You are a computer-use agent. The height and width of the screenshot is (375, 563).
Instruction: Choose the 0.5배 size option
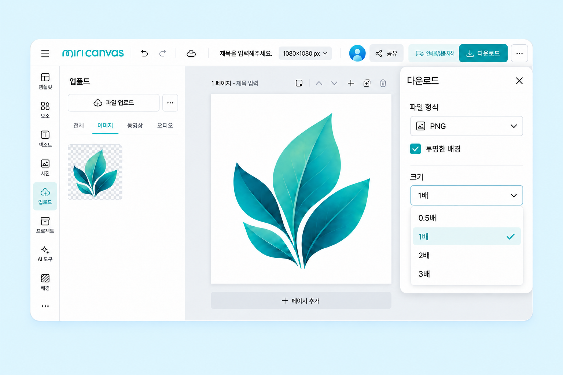467,218
